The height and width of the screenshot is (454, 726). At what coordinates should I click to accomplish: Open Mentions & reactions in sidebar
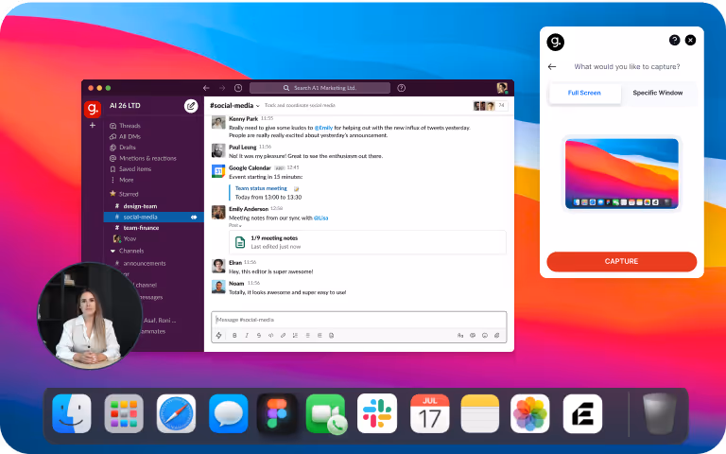click(143, 159)
